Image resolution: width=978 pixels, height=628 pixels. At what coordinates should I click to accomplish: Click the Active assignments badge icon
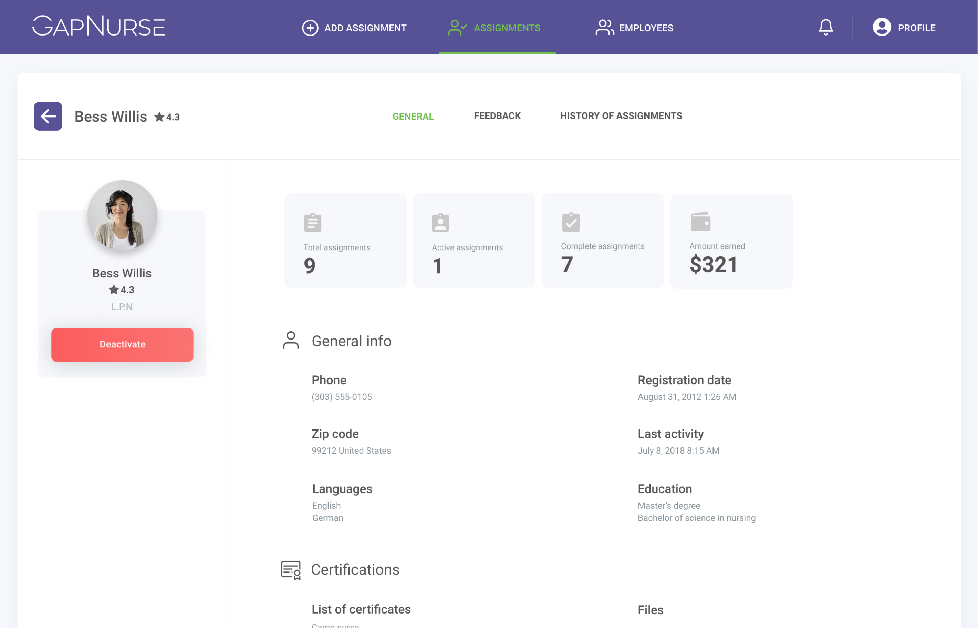click(x=440, y=223)
